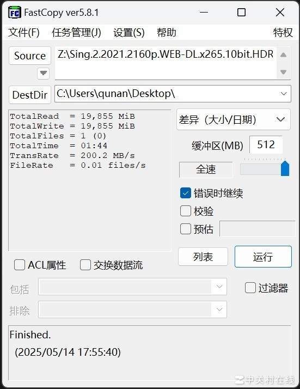Screen dimensions: 300x389
Task: Close the FastCopy window
Action: (x=280, y=12)
